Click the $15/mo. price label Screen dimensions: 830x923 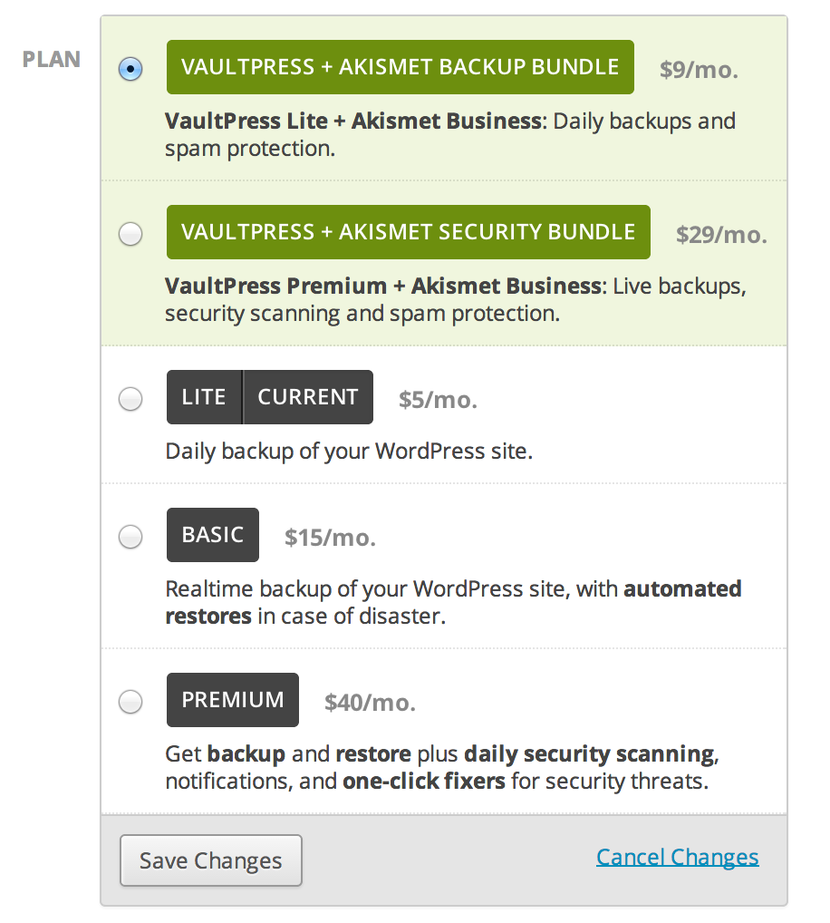(x=330, y=538)
